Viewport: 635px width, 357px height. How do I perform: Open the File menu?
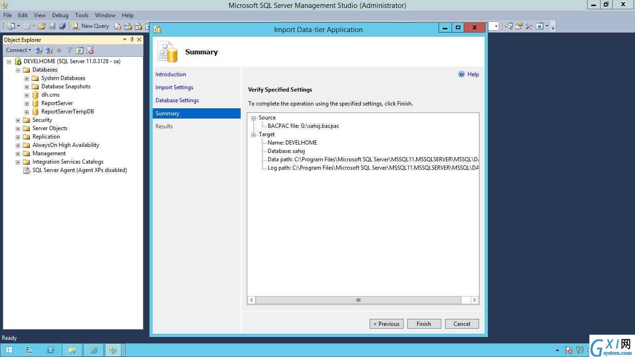7,15
